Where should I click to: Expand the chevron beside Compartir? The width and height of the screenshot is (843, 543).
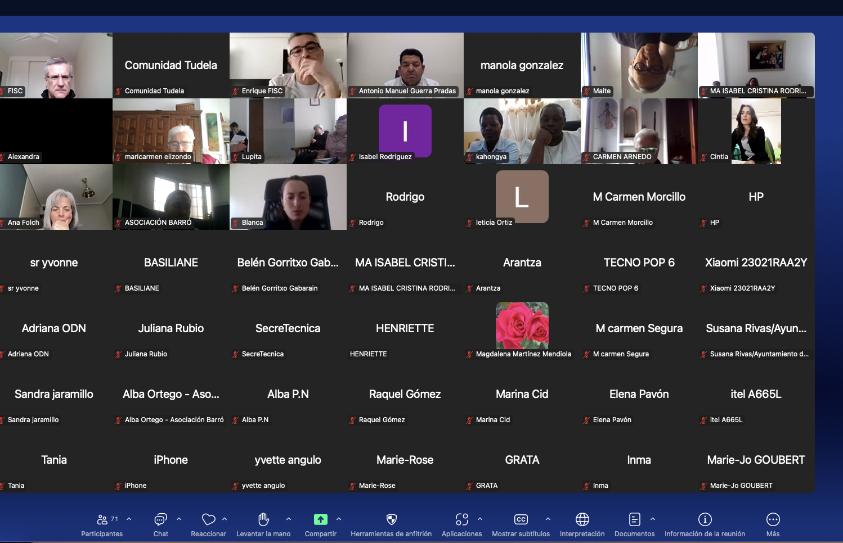click(x=339, y=519)
